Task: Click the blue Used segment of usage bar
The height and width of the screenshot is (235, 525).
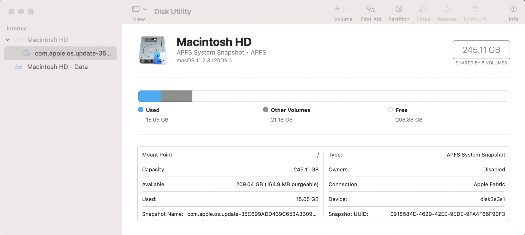Action: 150,96
